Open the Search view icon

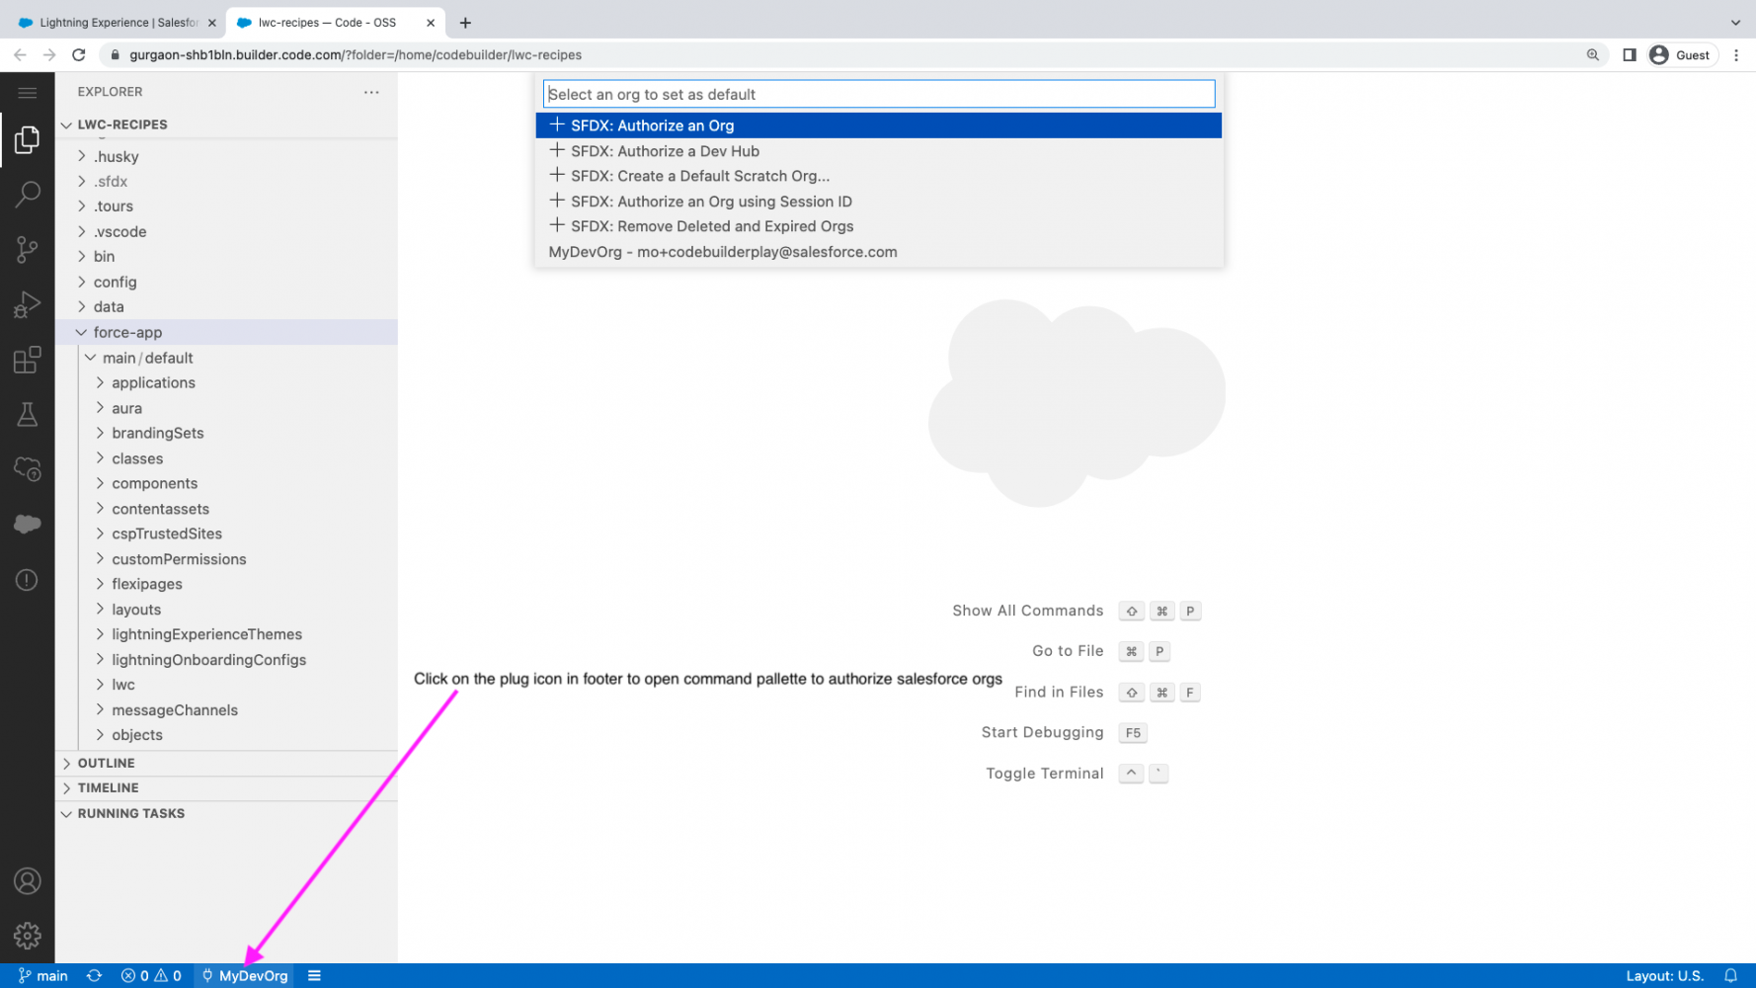pos(28,195)
